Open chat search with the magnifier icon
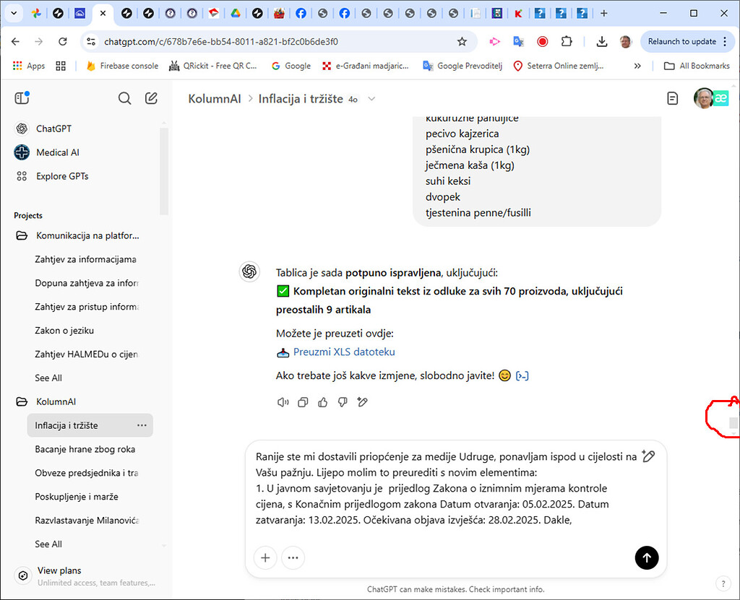 124,97
